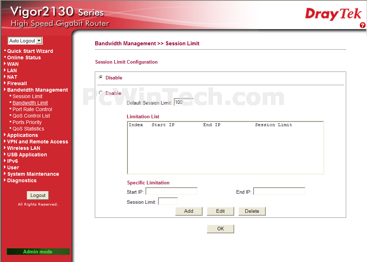
Task: Focus the Start IP input field
Action: [172, 191]
